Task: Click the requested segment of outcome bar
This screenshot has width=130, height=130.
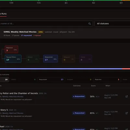Action: pyautogui.click(x=61, y=69)
